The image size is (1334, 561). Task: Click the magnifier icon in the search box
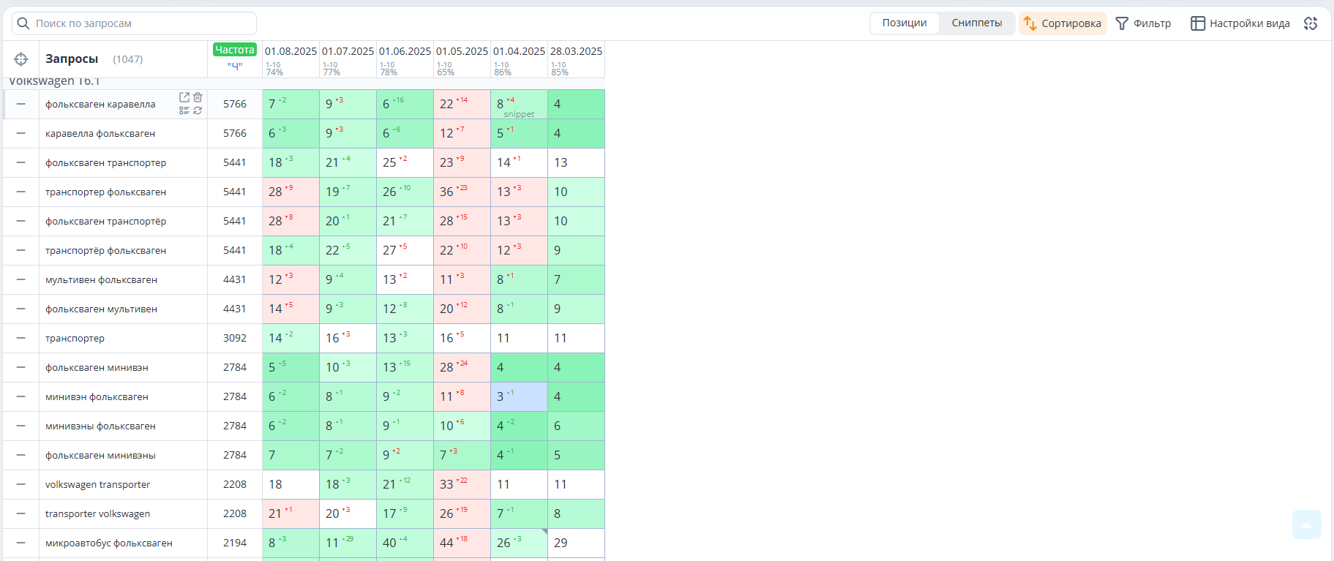click(x=23, y=23)
